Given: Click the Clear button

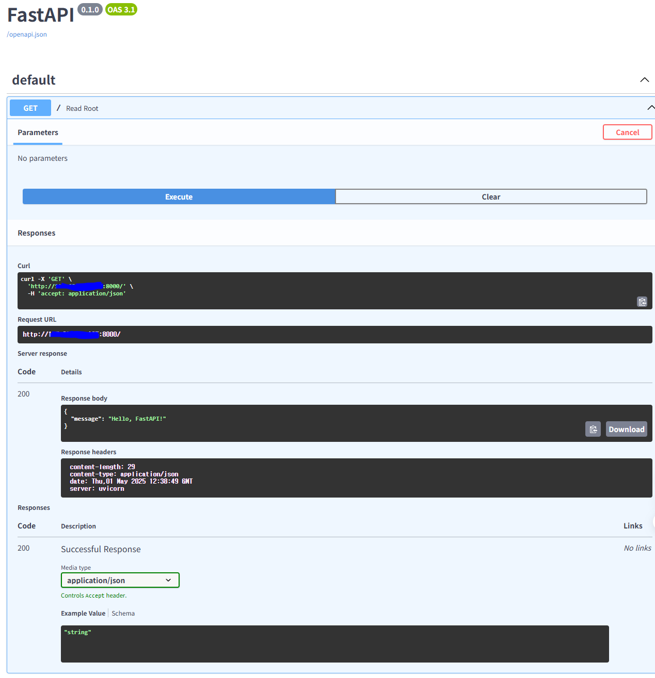Looking at the screenshot, I should pos(491,196).
